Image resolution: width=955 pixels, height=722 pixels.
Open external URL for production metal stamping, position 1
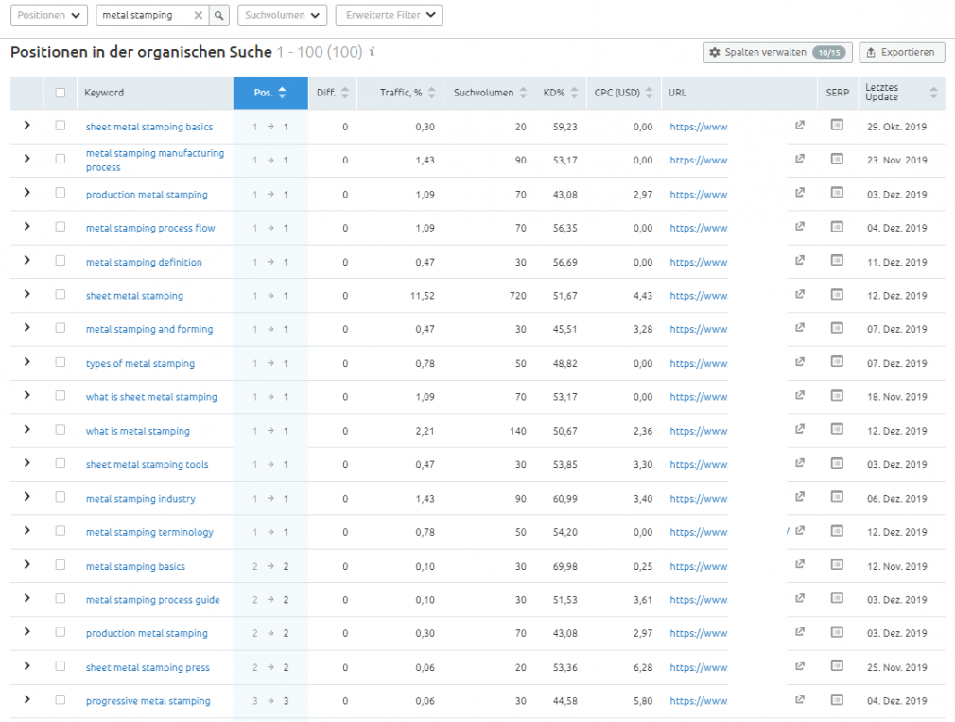[800, 193]
